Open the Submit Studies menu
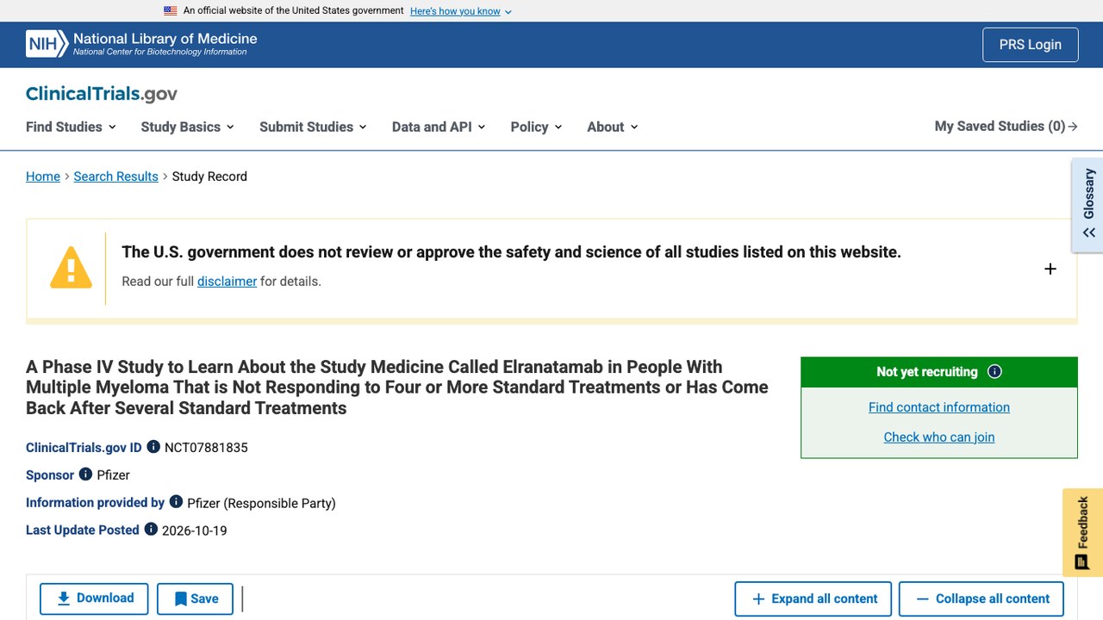This screenshot has height=620, width=1103. (314, 127)
